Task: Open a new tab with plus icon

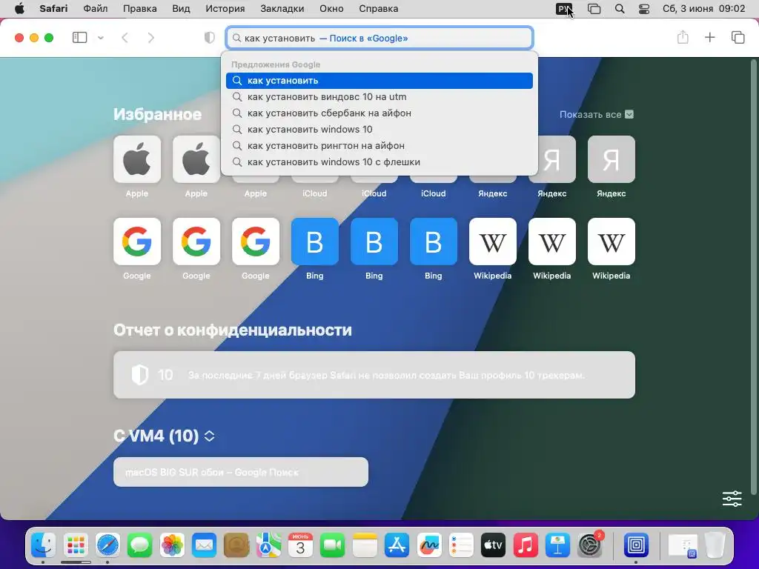Action: pos(709,37)
